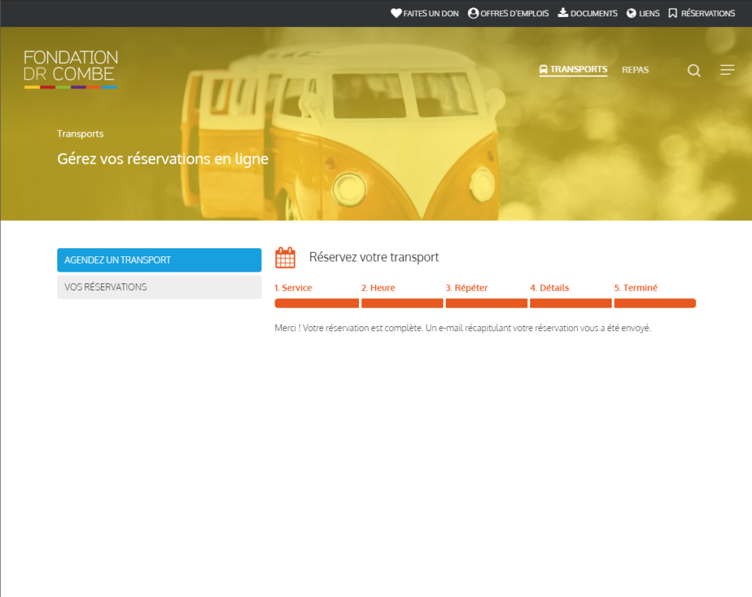Click the bookmark icon beside Réservations
The image size is (752, 597).
pos(673,13)
